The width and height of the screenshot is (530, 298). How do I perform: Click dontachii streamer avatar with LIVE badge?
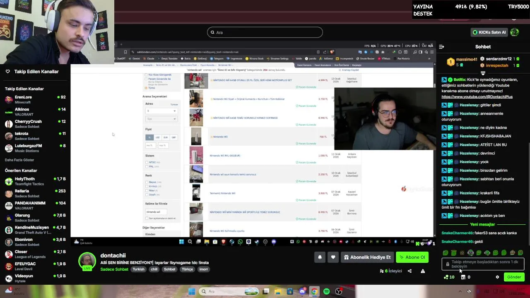(x=87, y=261)
